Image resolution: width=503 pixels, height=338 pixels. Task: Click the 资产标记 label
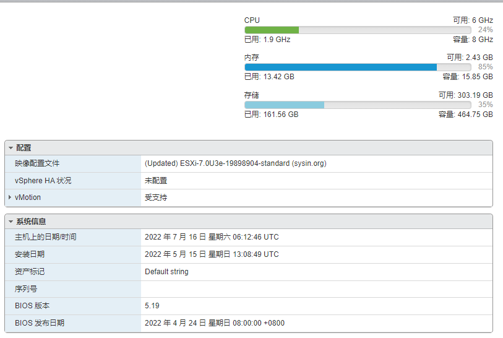[30, 272]
